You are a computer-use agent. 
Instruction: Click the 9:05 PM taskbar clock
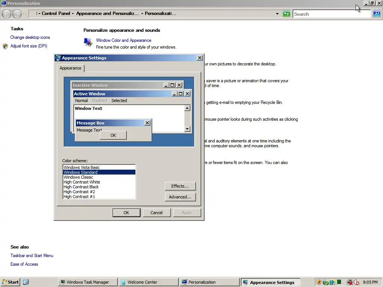tap(370, 282)
